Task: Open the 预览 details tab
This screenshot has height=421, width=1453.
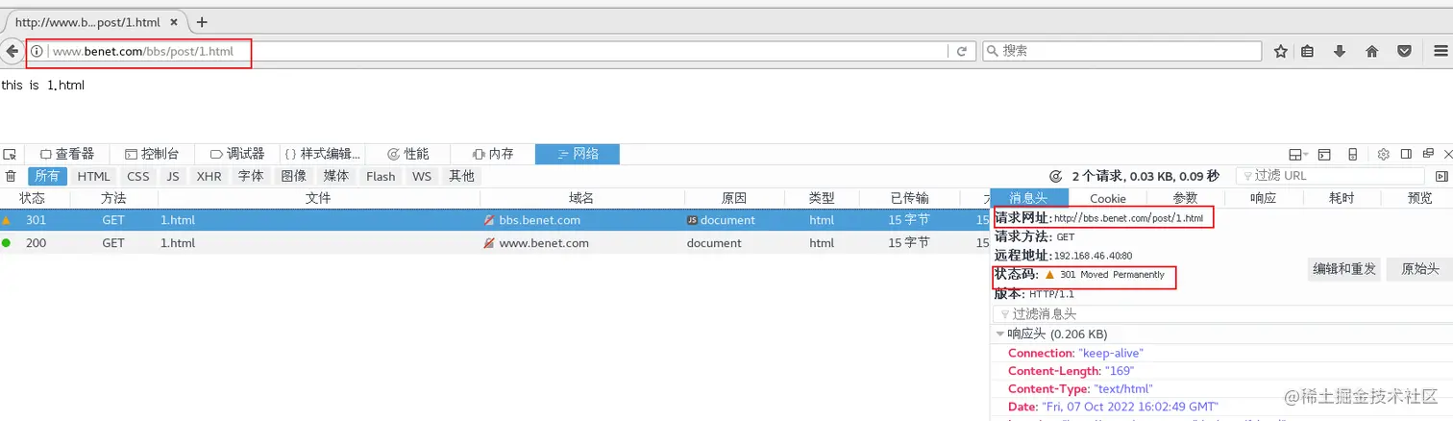Action: click(x=1419, y=198)
